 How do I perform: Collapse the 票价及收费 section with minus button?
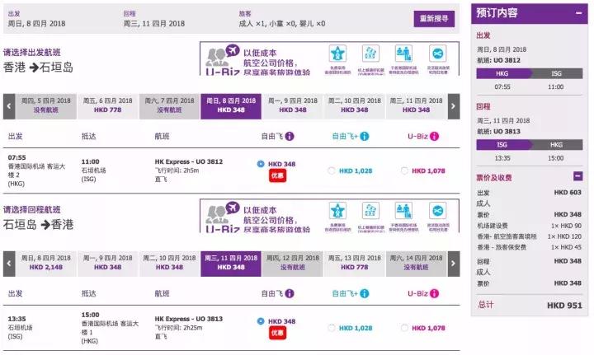click(x=577, y=176)
